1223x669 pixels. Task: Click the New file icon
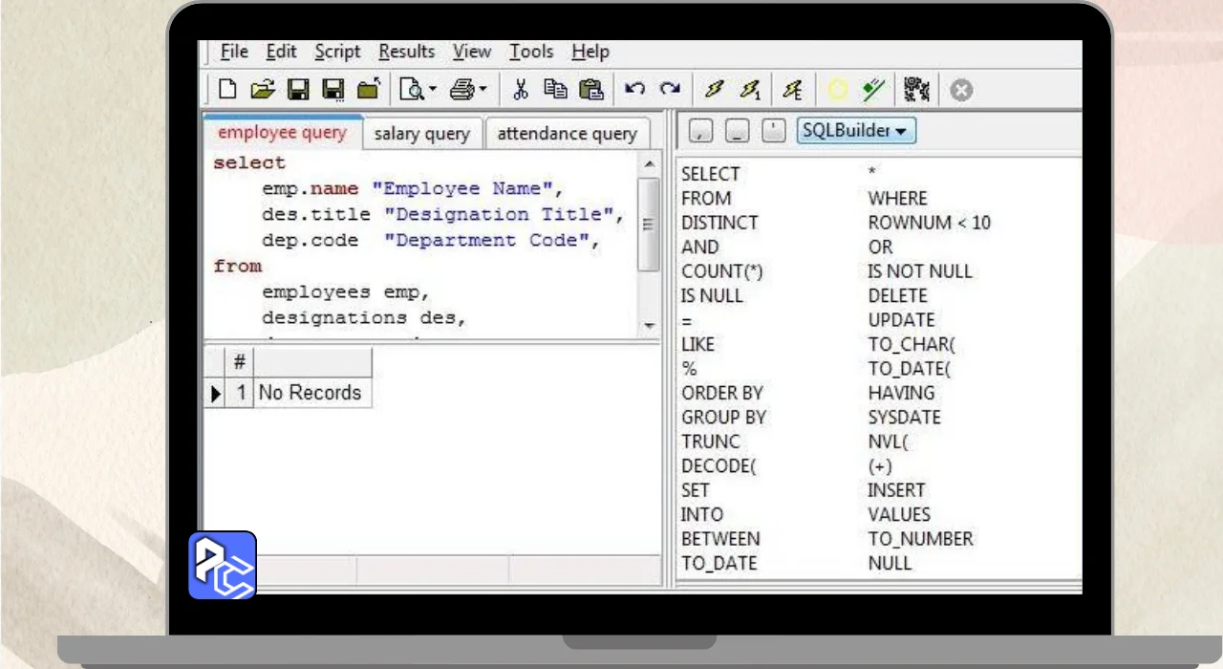227,90
